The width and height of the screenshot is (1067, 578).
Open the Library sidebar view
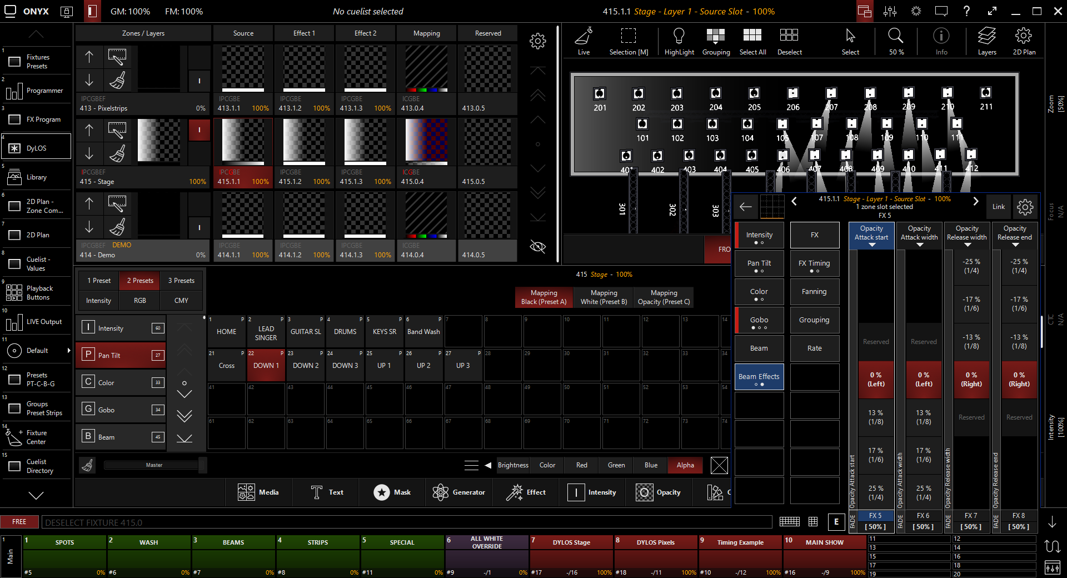[36, 177]
